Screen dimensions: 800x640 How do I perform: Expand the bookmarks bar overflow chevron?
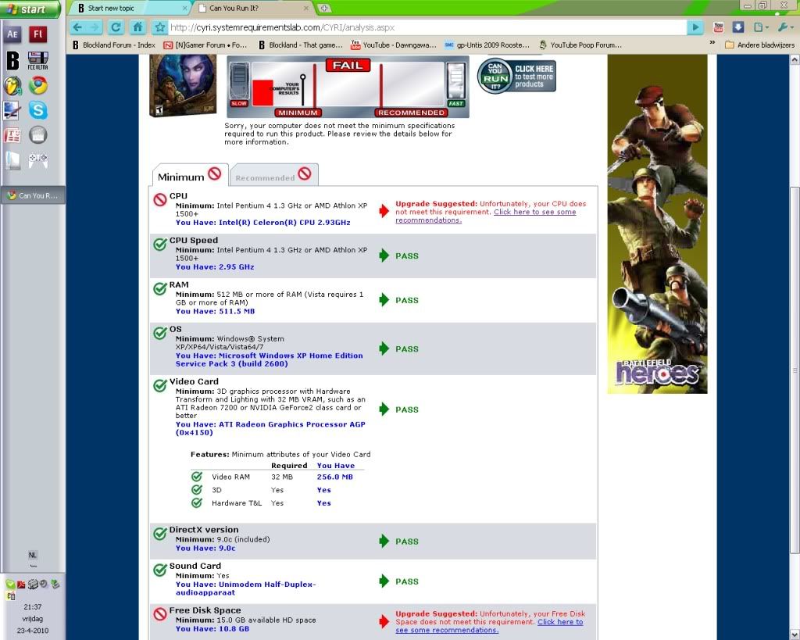pos(712,45)
